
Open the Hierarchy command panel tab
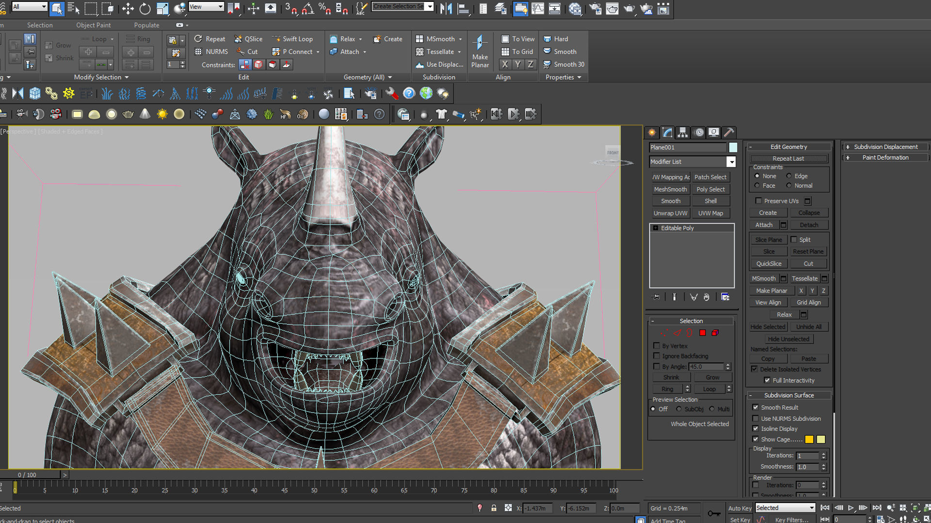point(683,132)
